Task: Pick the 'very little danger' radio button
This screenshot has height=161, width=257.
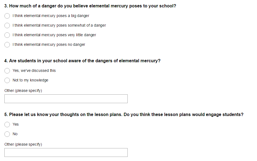Action: point(7,35)
